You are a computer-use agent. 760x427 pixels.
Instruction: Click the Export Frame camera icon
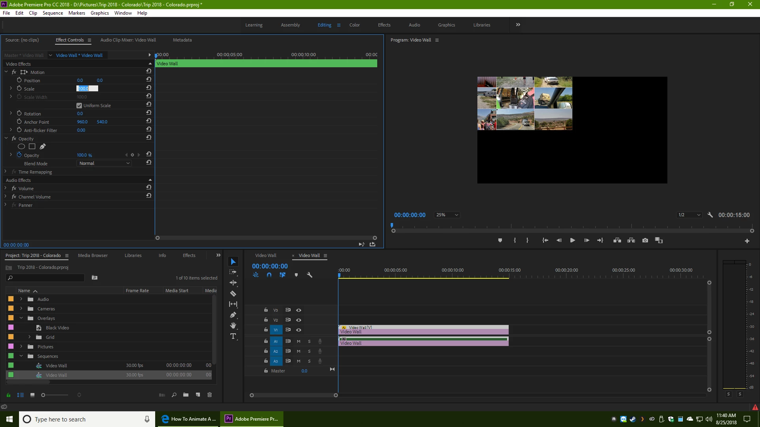pyautogui.click(x=645, y=240)
